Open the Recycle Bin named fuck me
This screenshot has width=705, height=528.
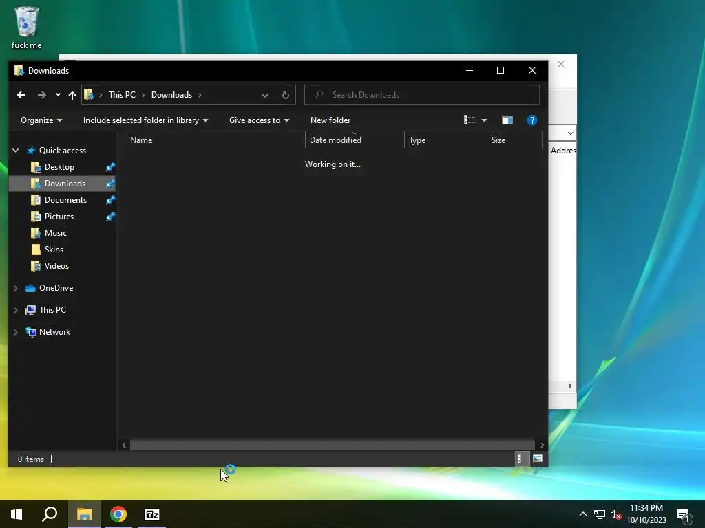point(27,27)
